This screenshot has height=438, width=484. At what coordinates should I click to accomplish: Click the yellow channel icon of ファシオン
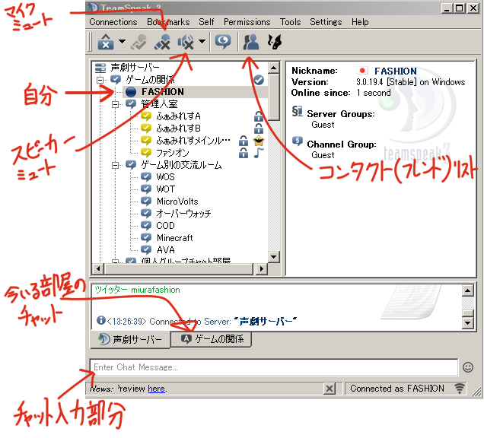[x=146, y=153]
